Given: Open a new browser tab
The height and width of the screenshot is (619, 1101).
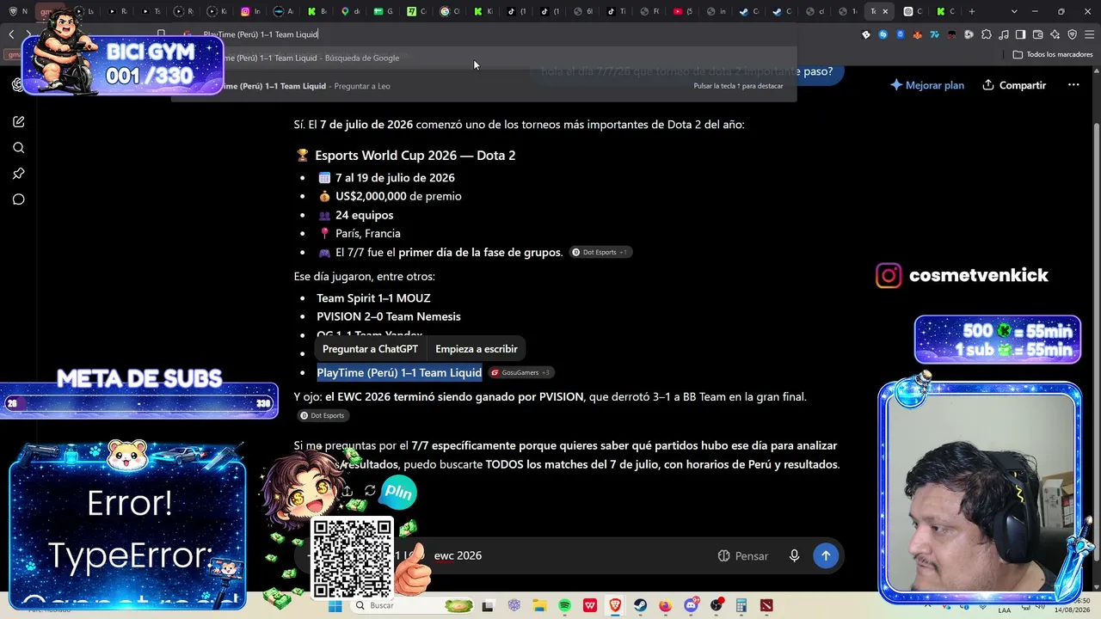Looking at the screenshot, I should (972, 11).
